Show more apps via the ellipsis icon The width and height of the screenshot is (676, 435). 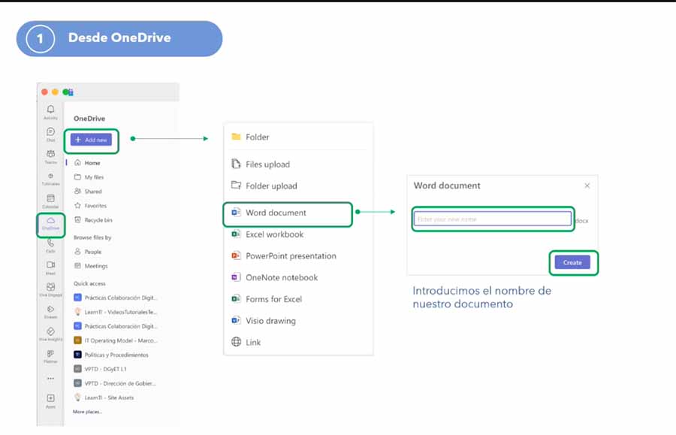(x=50, y=379)
